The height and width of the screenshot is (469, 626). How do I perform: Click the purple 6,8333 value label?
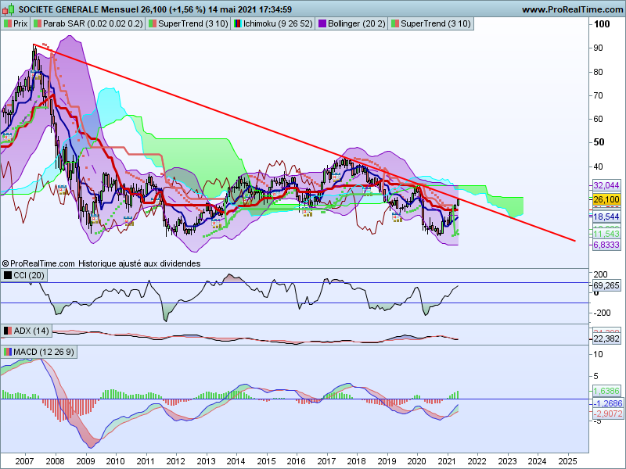pyautogui.click(x=606, y=245)
